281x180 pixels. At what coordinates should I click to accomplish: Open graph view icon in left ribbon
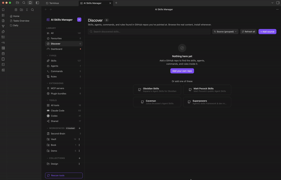pyautogui.click(x=3, y=26)
